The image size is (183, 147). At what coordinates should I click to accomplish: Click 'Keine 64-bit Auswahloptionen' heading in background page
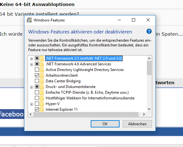(37, 4)
